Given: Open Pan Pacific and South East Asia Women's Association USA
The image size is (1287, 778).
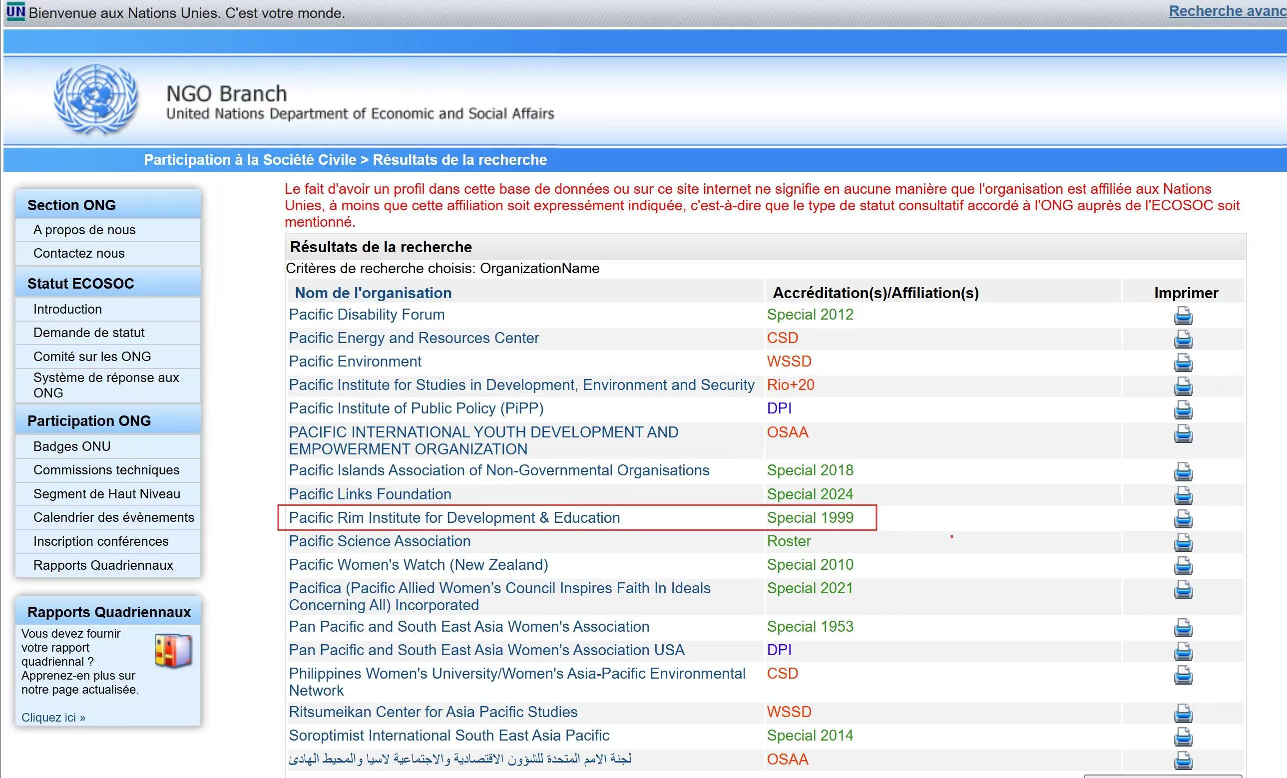Looking at the screenshot, I should pos(486,650).
